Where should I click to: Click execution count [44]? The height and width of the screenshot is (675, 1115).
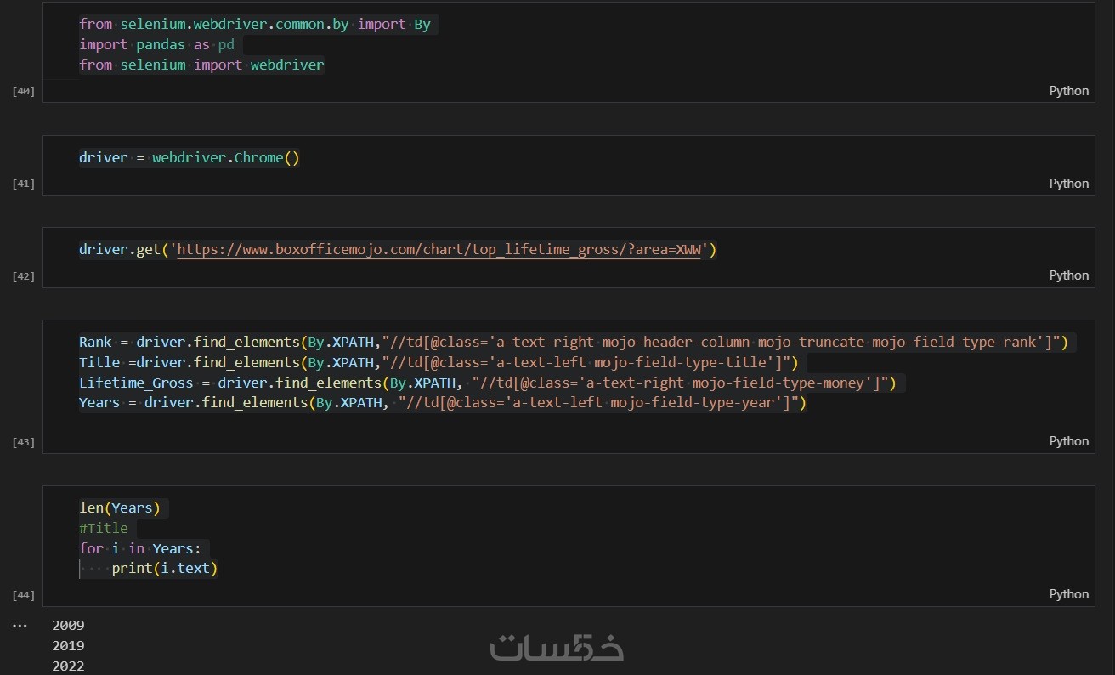[23, 595]
